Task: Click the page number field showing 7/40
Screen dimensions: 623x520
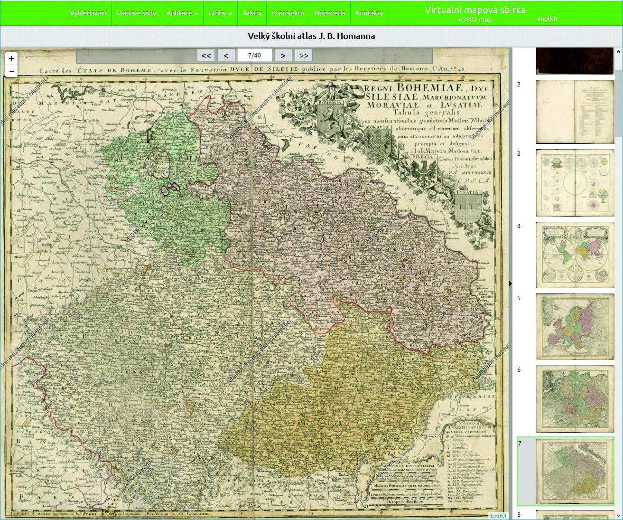Action: coord(255,56)
